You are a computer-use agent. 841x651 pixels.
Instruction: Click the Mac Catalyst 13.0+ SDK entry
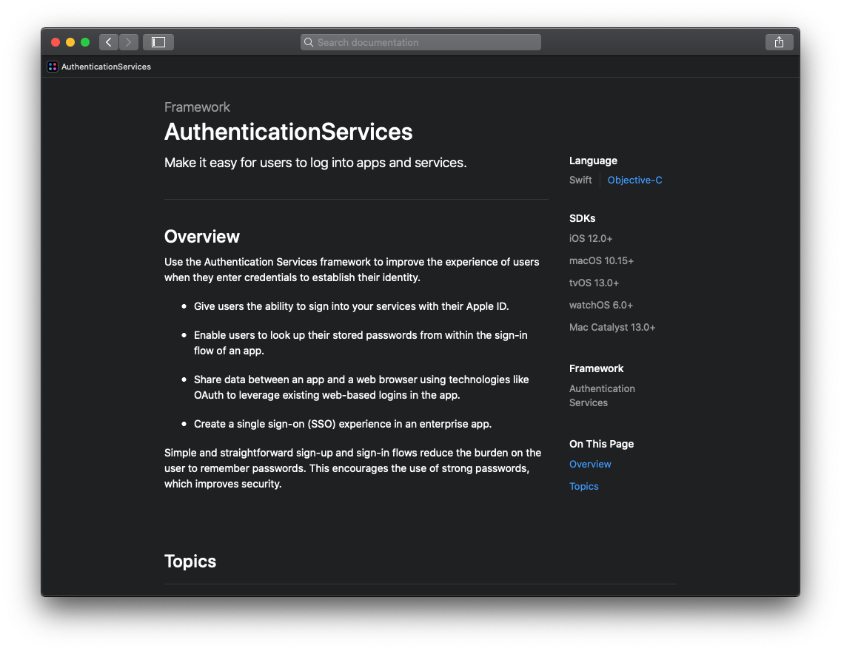tap(612, 328)
